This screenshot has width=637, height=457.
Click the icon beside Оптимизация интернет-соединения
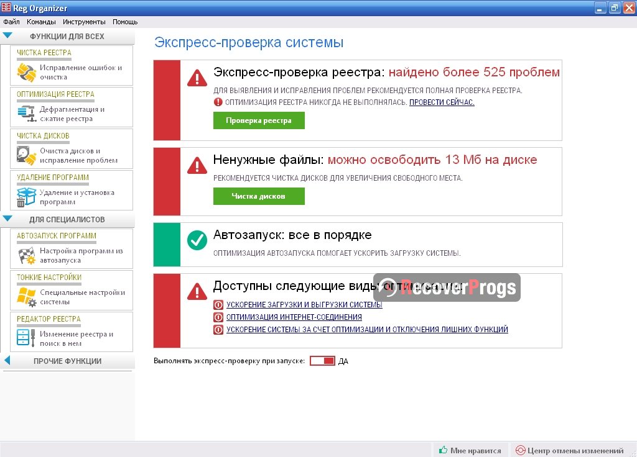tap(218, 317)
